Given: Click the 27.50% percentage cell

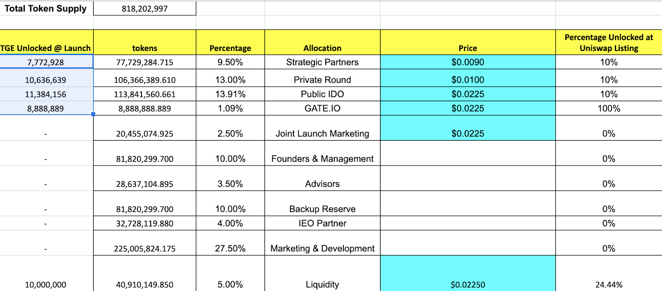Looking at the screenshot, I should click(x=230, y=248).
